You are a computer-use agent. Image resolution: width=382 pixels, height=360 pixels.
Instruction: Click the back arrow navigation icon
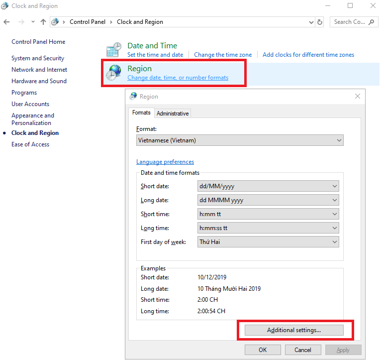[x=6, y=22]
